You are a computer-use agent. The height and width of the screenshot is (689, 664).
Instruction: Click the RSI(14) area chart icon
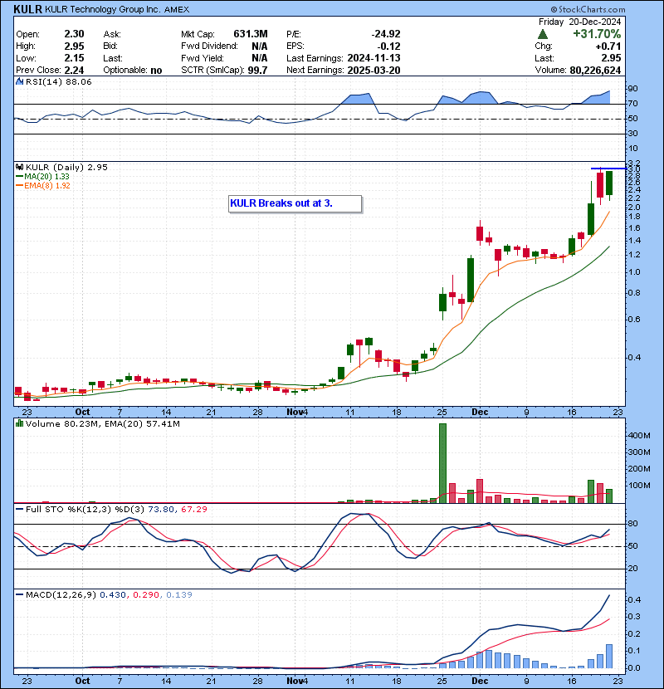19,81
